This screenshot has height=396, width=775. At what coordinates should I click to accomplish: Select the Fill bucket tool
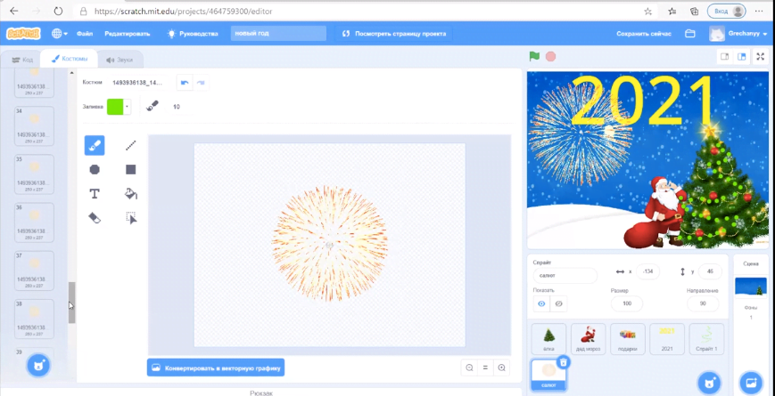coord(130,194)
